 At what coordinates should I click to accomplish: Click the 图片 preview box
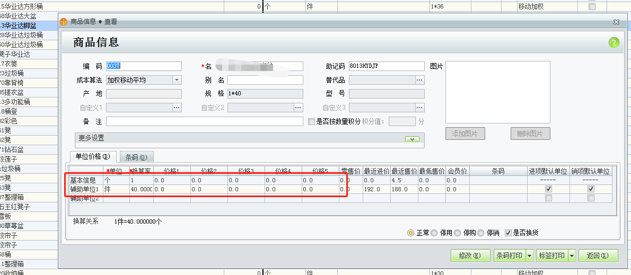(x=498, y=92)
